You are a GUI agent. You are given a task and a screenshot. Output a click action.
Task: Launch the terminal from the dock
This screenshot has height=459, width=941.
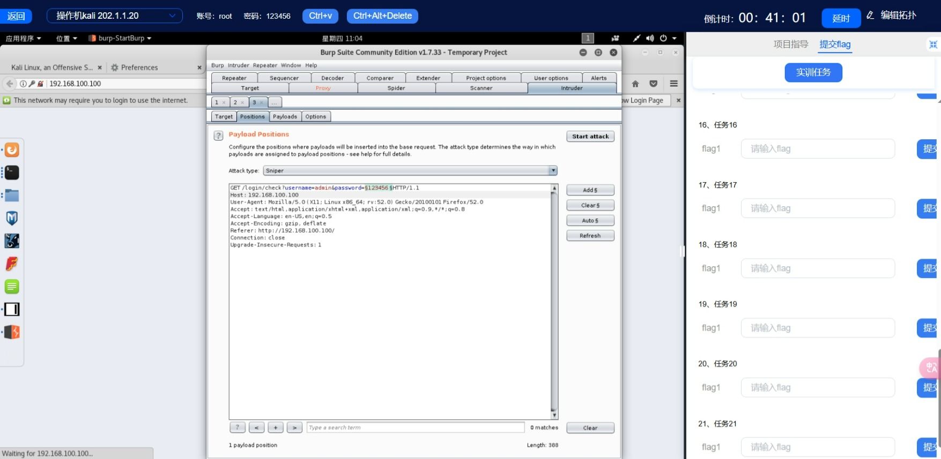click(12, 172)
